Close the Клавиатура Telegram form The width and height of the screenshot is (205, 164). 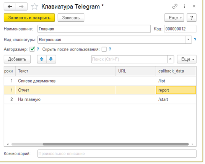pos(194,6)
